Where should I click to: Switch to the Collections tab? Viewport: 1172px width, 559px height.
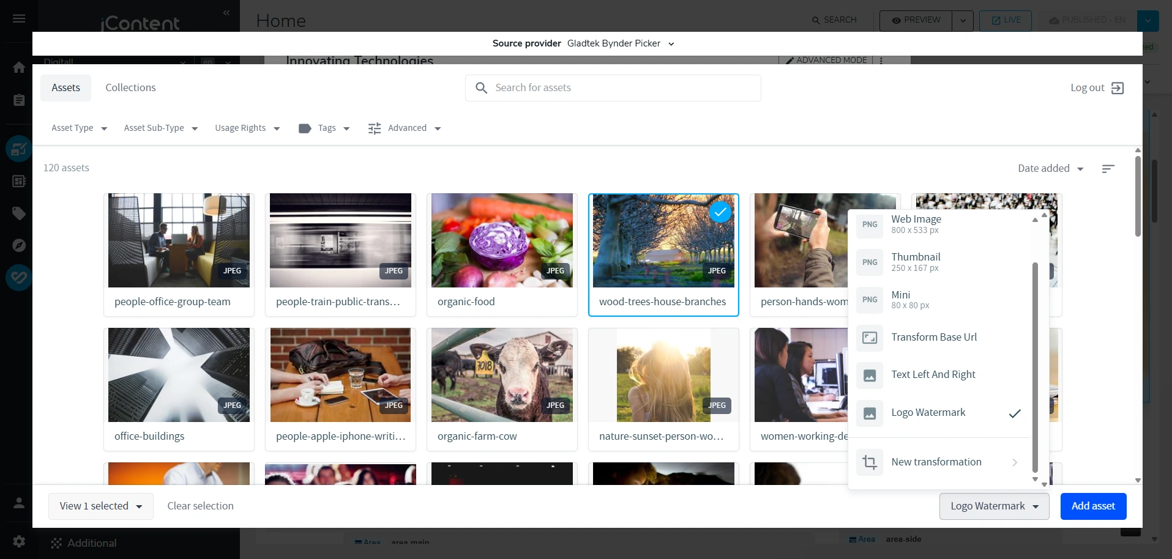(130, 88)
